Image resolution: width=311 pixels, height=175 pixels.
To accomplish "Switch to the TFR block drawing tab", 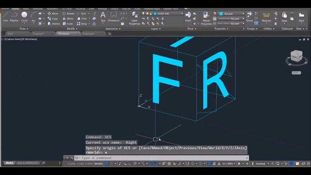I will [x=64, y=34].
